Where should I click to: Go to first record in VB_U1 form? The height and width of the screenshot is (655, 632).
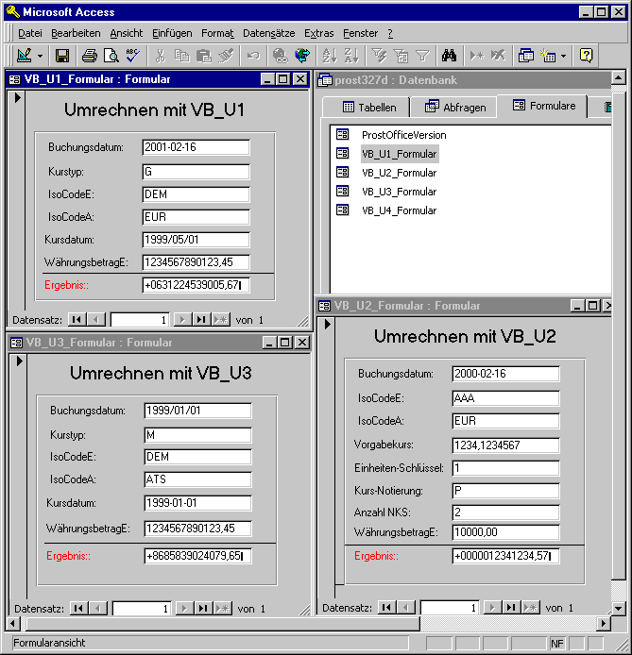point(77,320)
